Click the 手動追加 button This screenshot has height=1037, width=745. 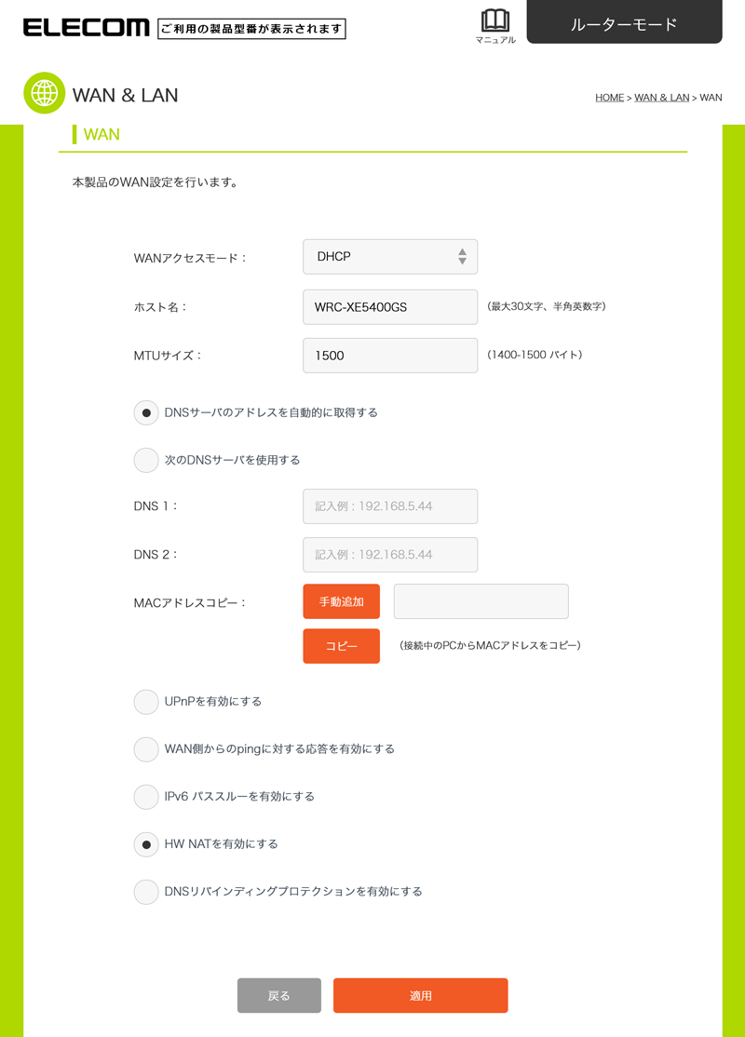pos(342,602)
